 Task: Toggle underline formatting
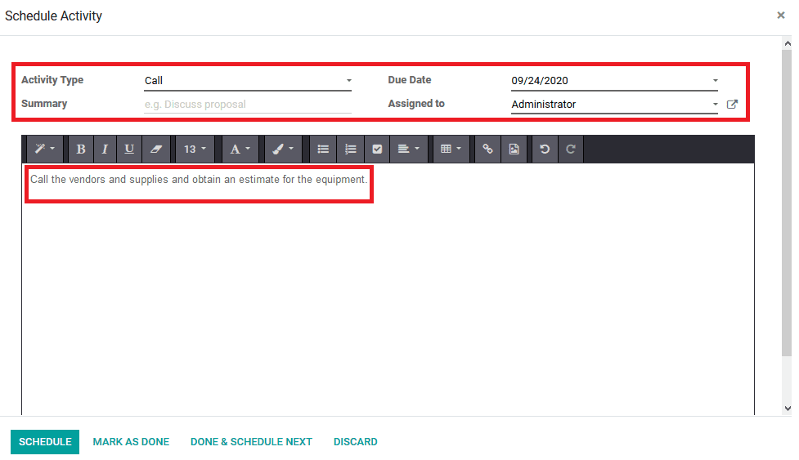click(x=129, y=149)
